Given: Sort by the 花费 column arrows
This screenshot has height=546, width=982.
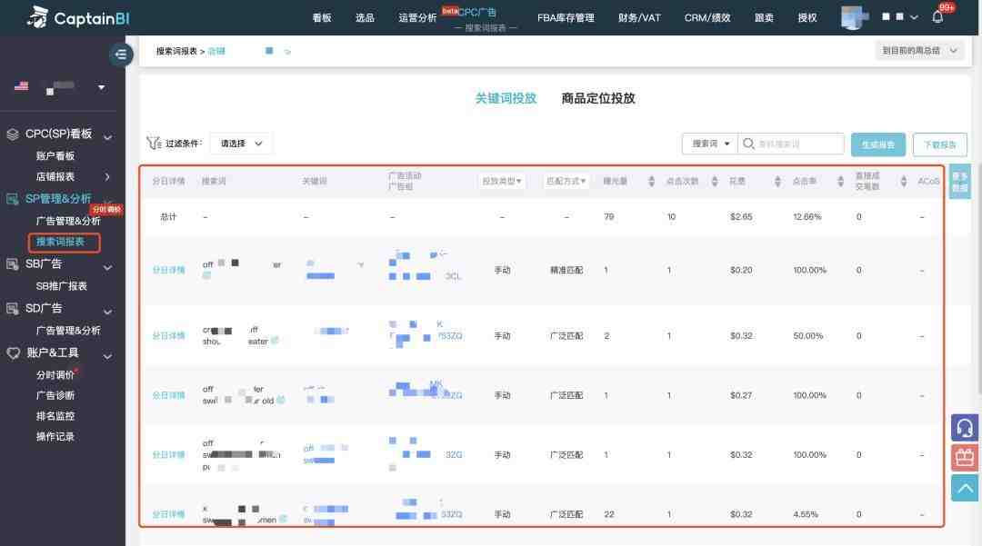Looking at the screenshot, I should 777,182.
